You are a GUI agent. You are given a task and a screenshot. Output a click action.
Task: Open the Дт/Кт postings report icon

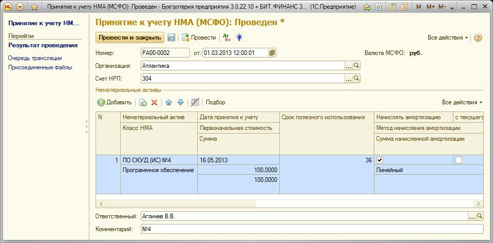[226, 38]
